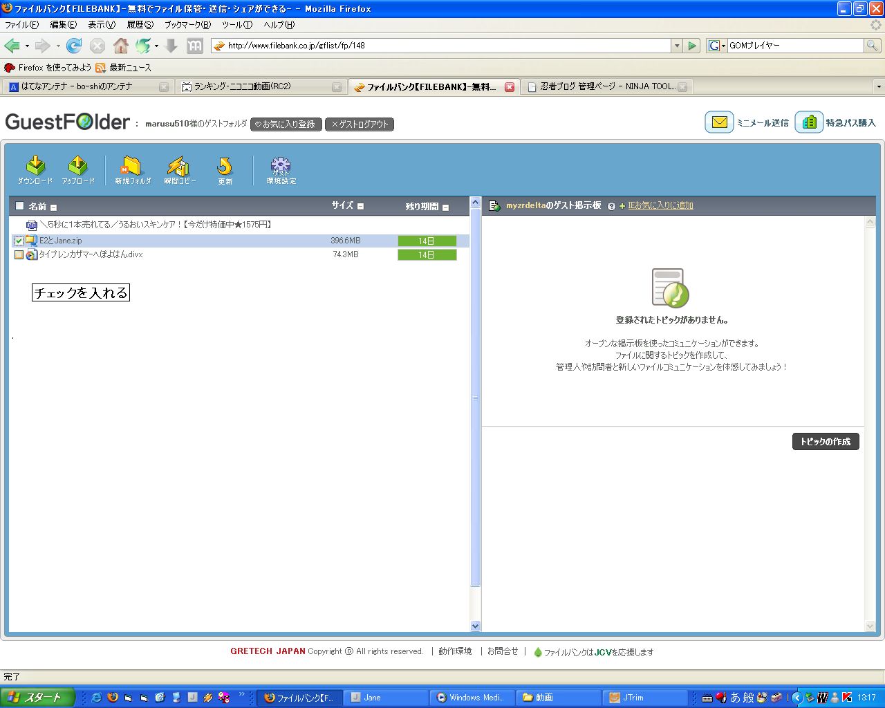This screenshot has height=708, width=885.
Task: Open the ファイル menu
Action: pos(22,24)
